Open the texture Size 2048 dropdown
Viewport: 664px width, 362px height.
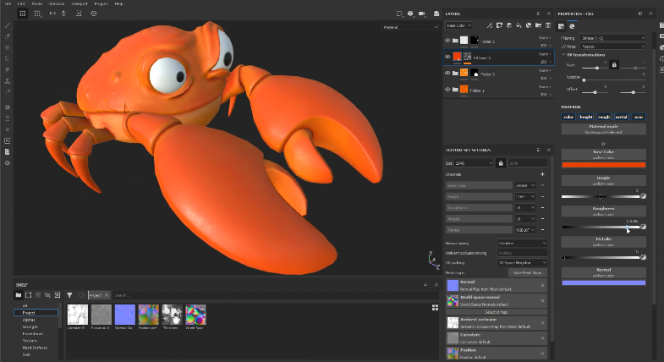pyautogui.click(x=474, y=163)
